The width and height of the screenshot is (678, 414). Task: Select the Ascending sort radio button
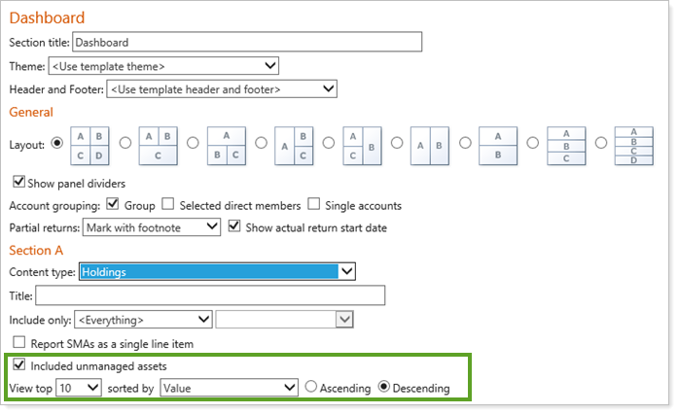coord(312,388)
